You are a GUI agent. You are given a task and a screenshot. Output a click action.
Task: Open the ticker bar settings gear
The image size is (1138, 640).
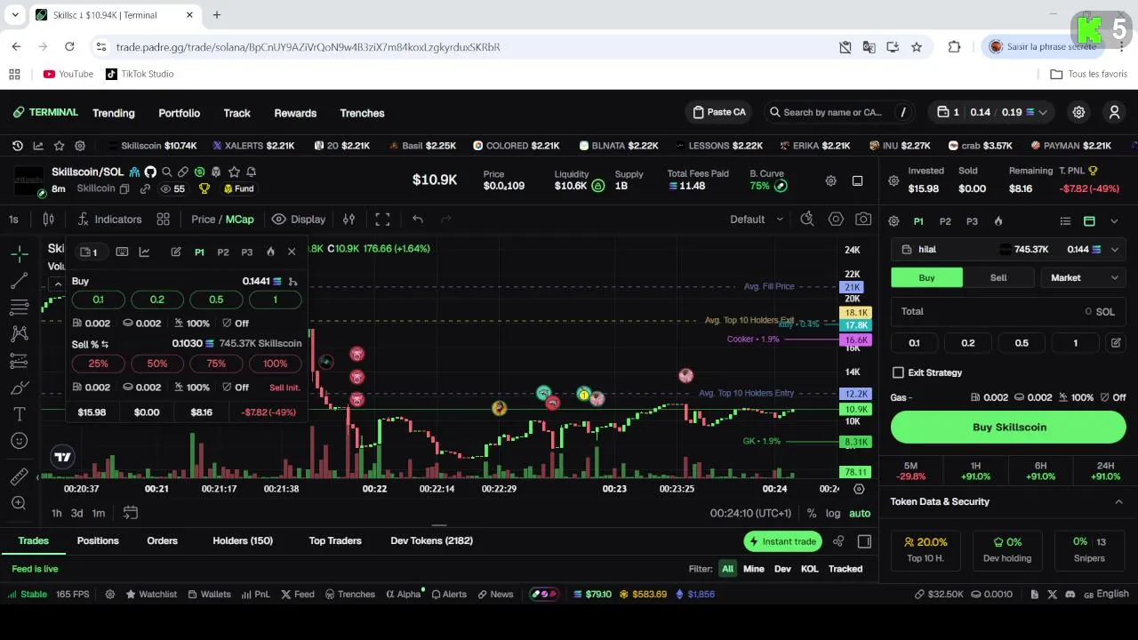click(x=80, y=146)
